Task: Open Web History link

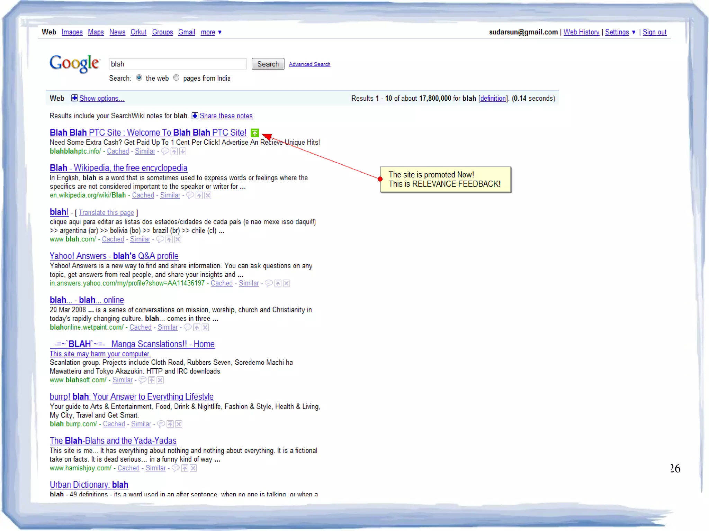Action: coord(581,32)
